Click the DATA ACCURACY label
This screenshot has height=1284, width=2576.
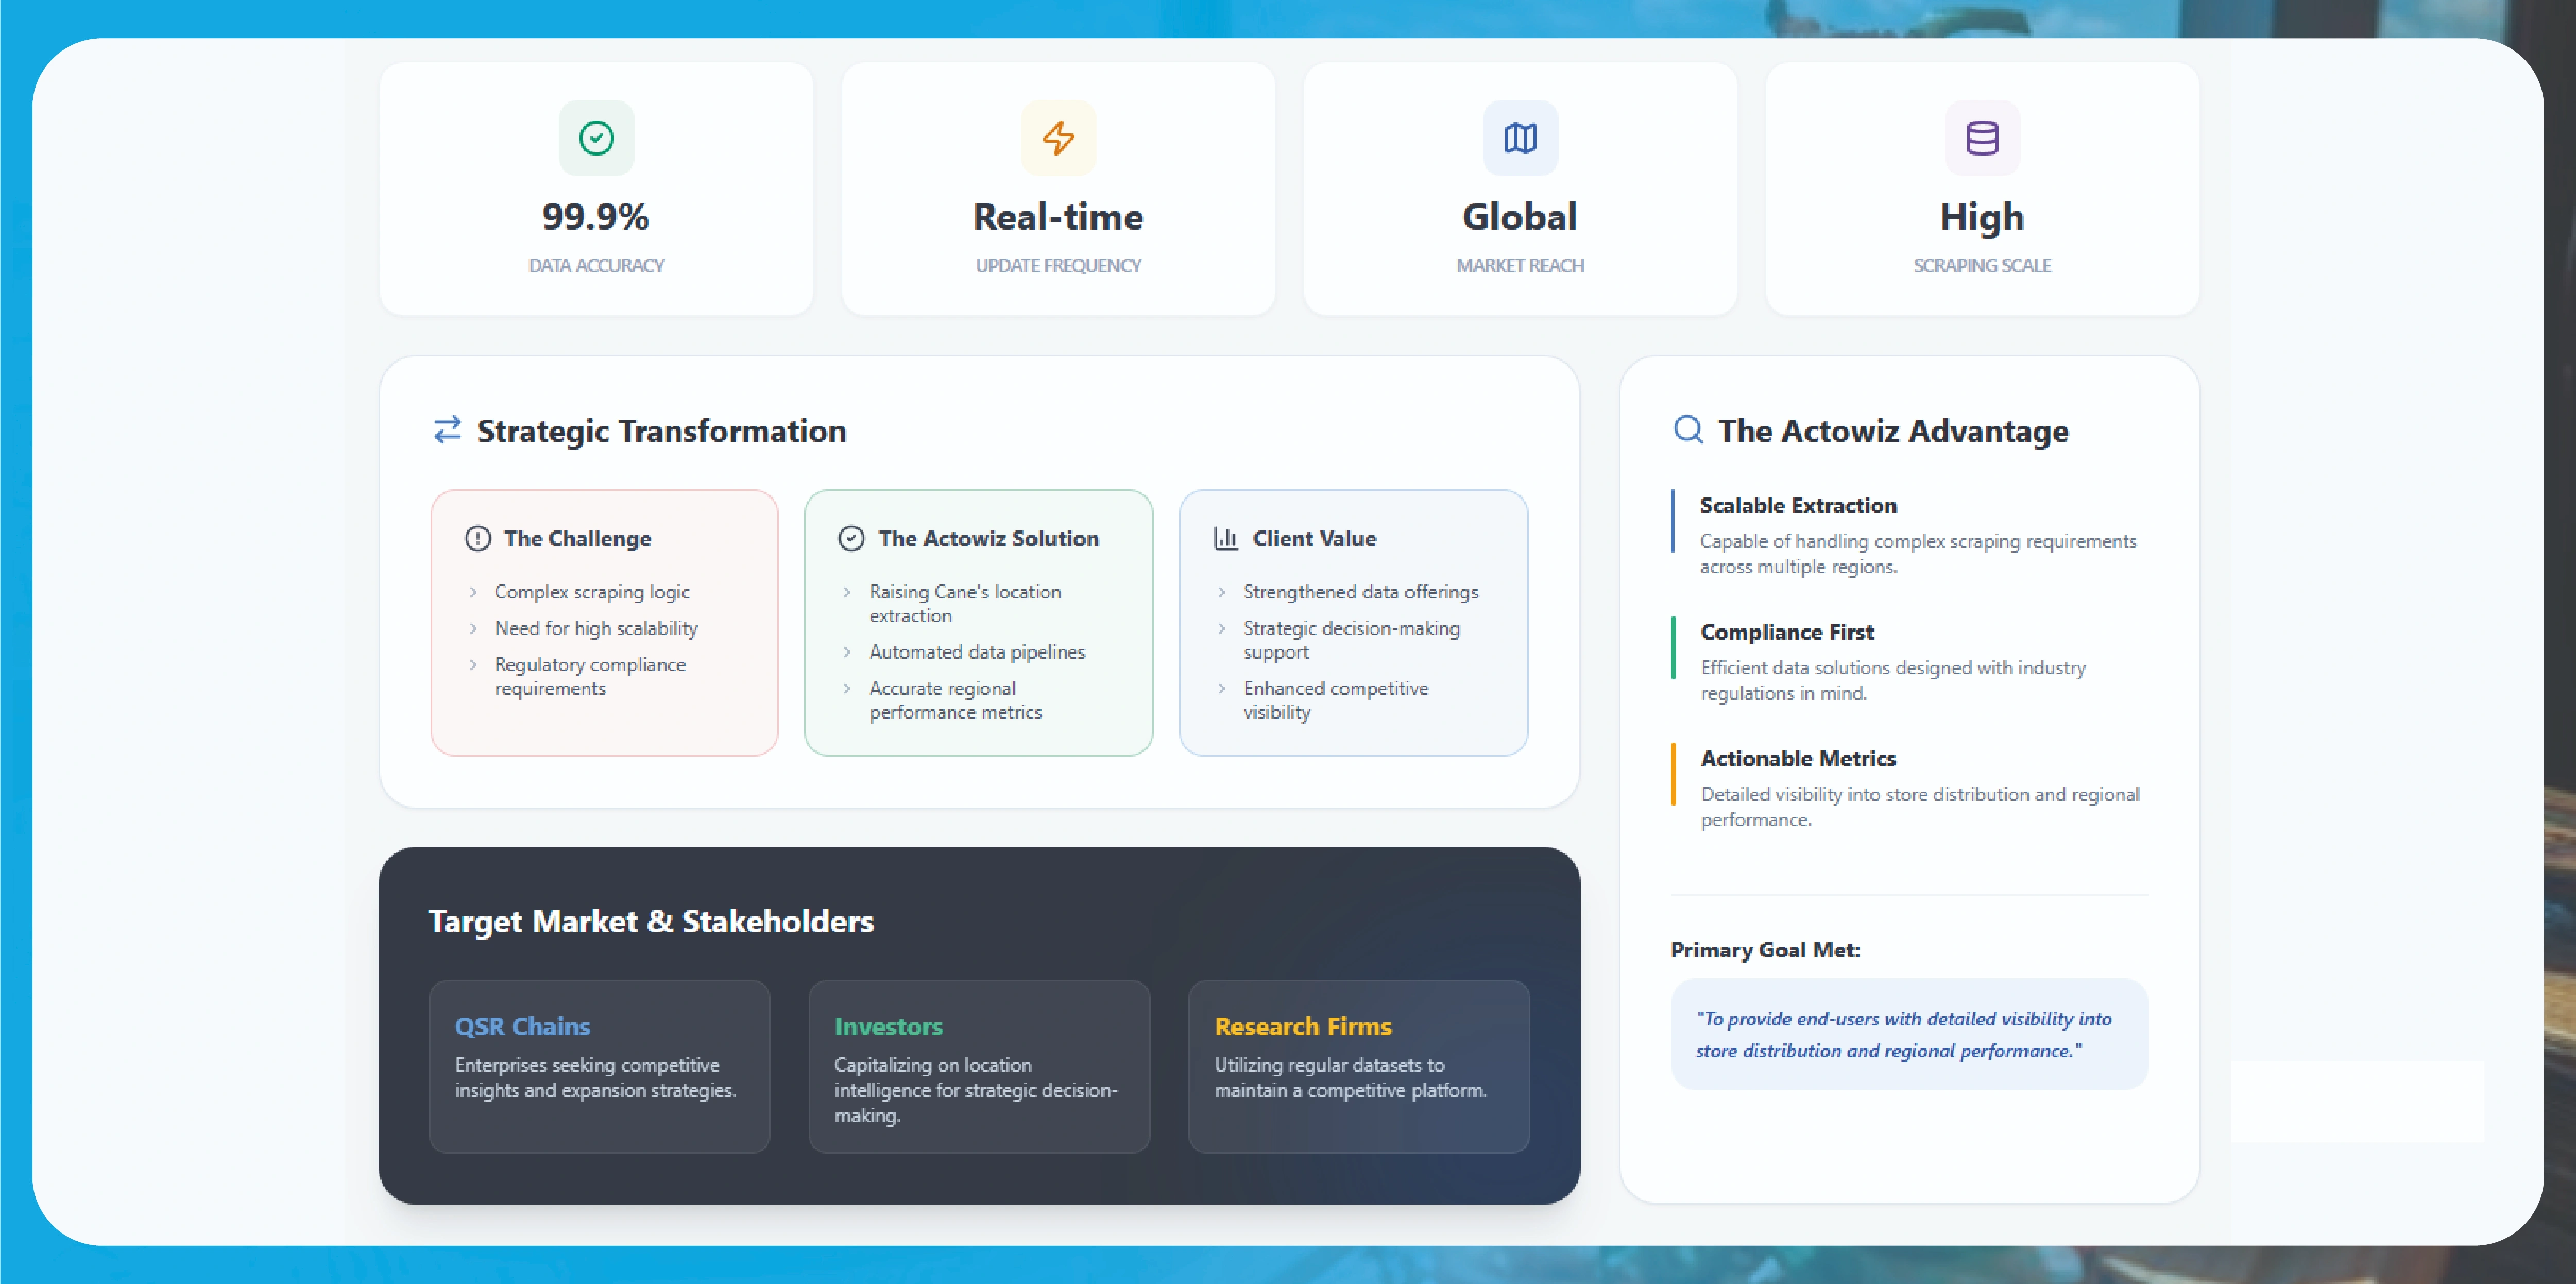point(596,266)
